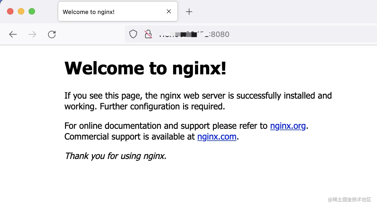The height and width of the screenshot is (208, 377).
Task: Reload the current page
Action: click(52, 34)
